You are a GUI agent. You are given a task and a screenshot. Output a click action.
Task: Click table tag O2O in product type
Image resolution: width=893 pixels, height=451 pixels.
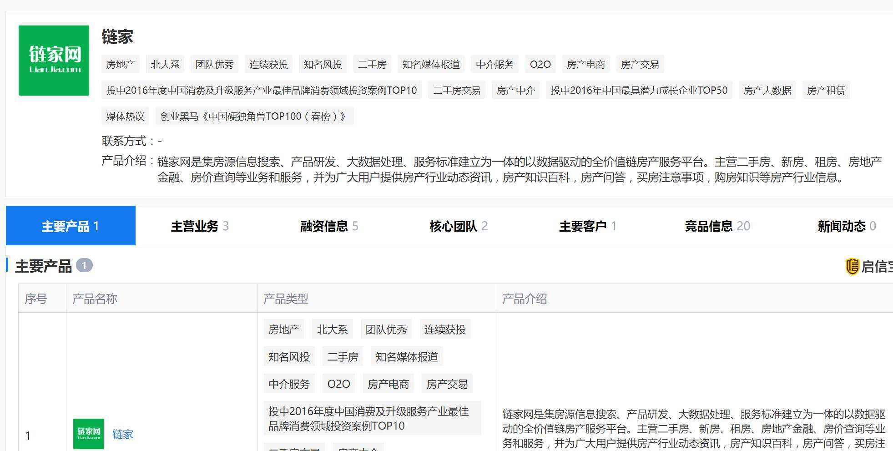tap(339, 384)
